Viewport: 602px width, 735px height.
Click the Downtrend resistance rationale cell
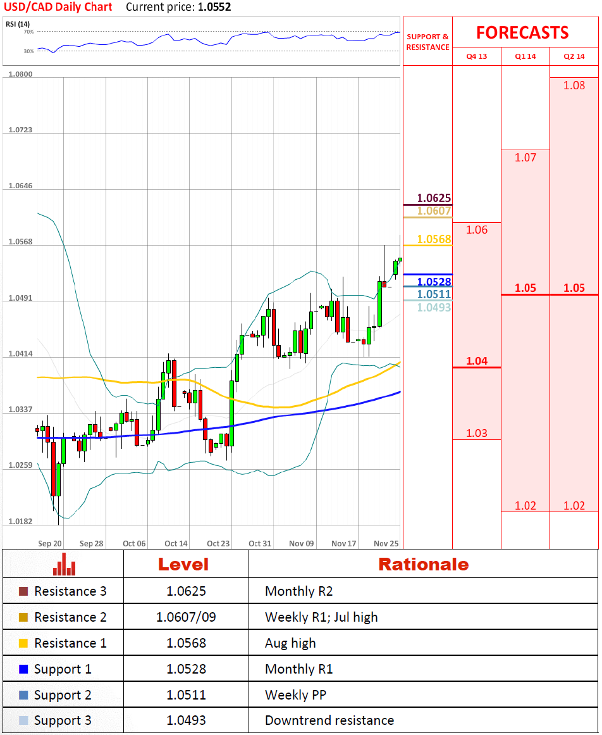[x=329, y=720]
